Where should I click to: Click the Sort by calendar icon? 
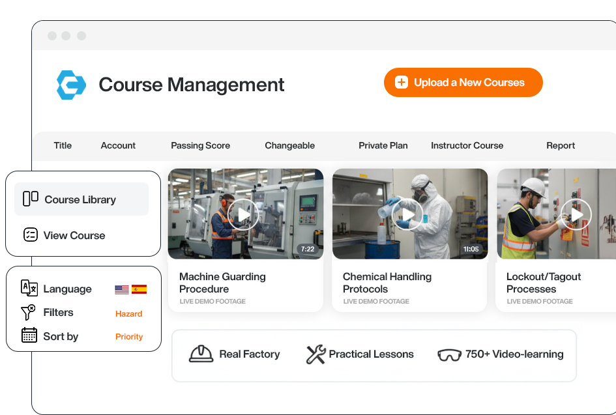(29, 336)
